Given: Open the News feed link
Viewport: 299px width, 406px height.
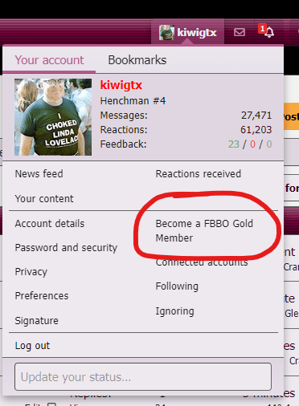Looking at the screenshot, I should (39, 174).
